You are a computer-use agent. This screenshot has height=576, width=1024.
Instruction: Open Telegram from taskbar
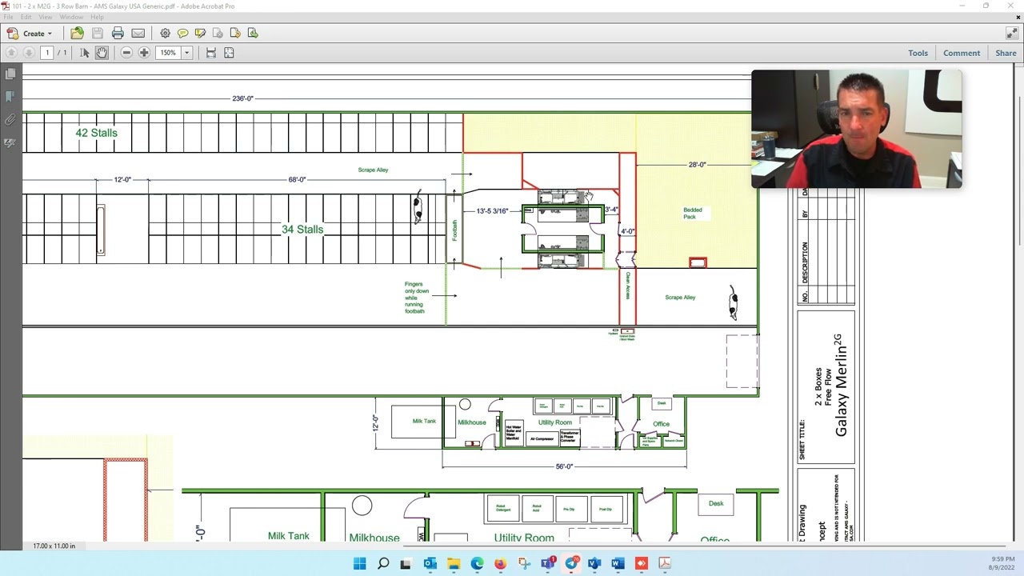tap(571, 563)
